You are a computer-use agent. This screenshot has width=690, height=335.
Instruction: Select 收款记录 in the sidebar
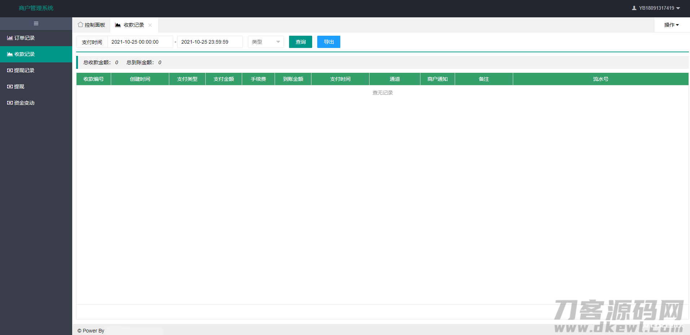click(36, 54)
